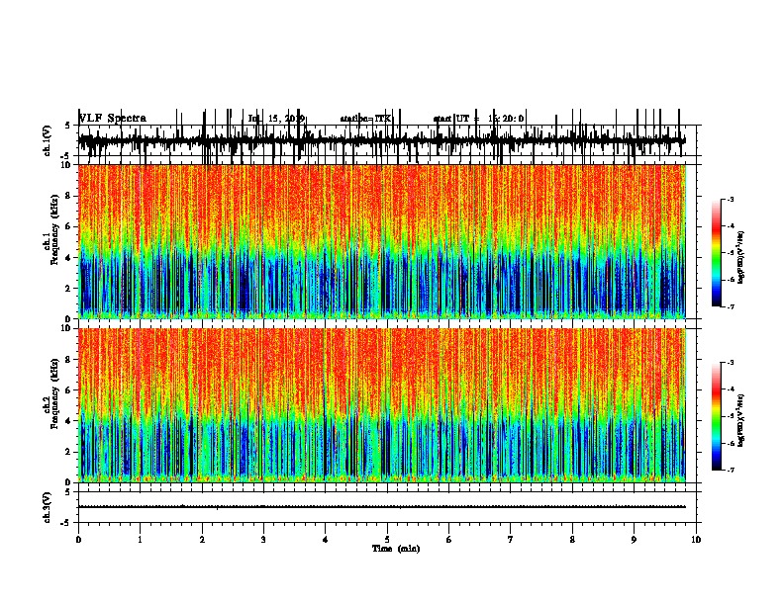Click the '-5' tick on ch.3(V) axis
This screenshot has height=605, width=784.
[x=66, y=523]
